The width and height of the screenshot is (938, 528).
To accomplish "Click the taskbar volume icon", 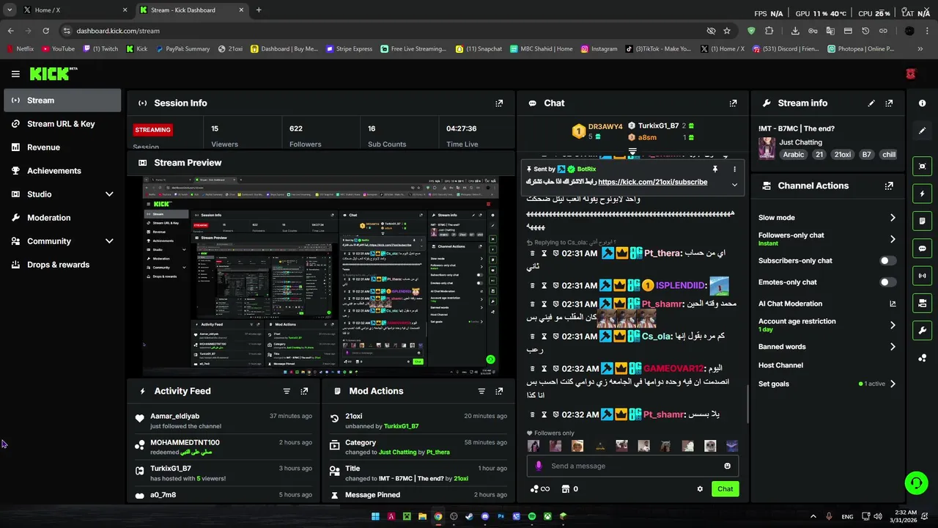I will coord(878,516).
